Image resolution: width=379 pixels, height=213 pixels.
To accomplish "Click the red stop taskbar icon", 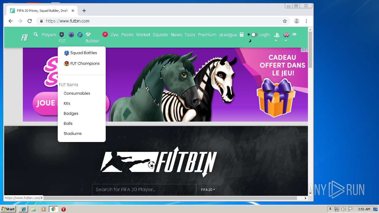I will click(x=63, y=209).
